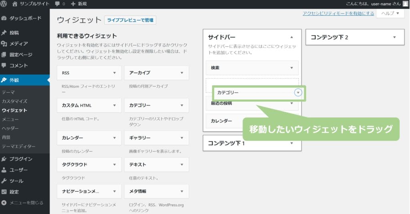Click the 投稿 pushpin icon in sidebar

click(x=4, y=33)
